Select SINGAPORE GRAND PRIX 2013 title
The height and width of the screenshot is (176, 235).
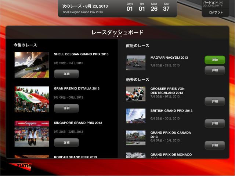coord(78,123)
